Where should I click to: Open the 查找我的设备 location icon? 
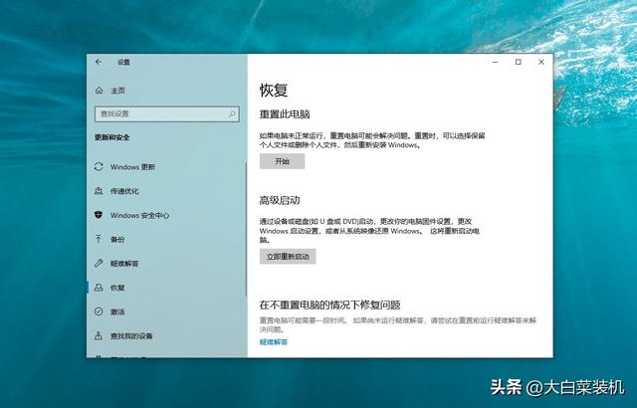click(x=99, y=335)
